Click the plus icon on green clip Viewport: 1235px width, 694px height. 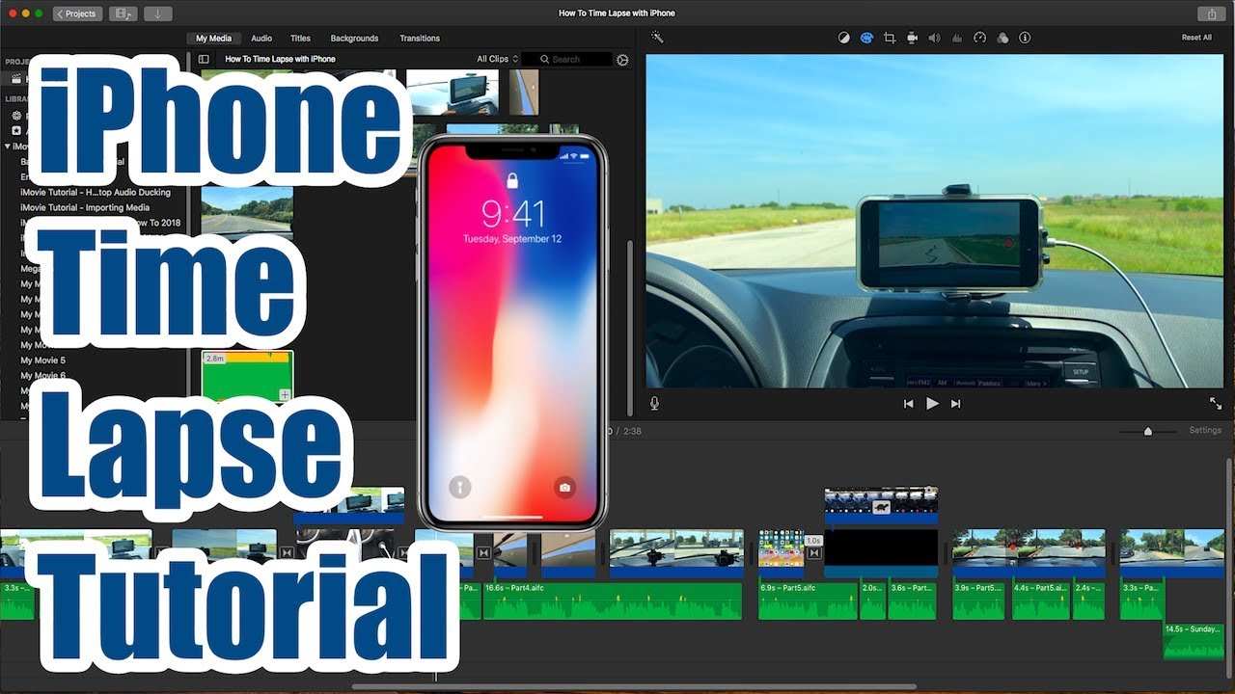coord(285,394)
